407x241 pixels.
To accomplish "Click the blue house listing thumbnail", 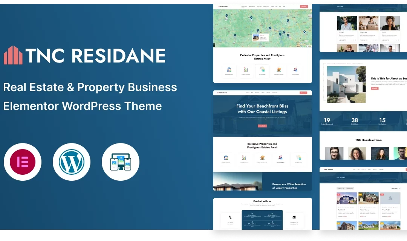I will [347, 199].
